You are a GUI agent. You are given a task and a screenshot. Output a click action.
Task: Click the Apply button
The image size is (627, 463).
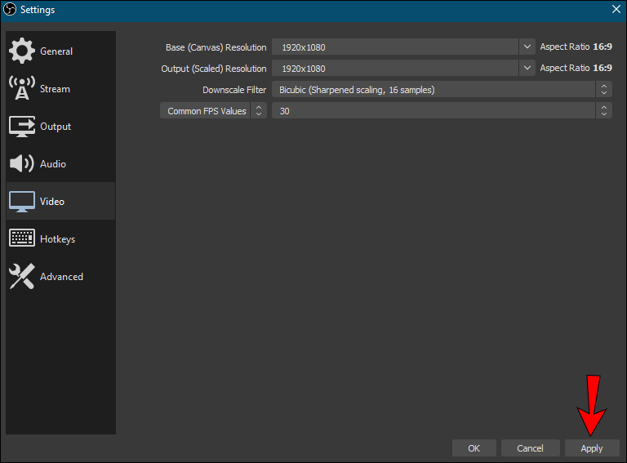[592, 448]
